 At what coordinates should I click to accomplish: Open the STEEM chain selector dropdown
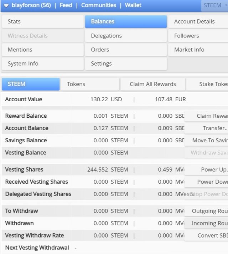pos(214,5)
